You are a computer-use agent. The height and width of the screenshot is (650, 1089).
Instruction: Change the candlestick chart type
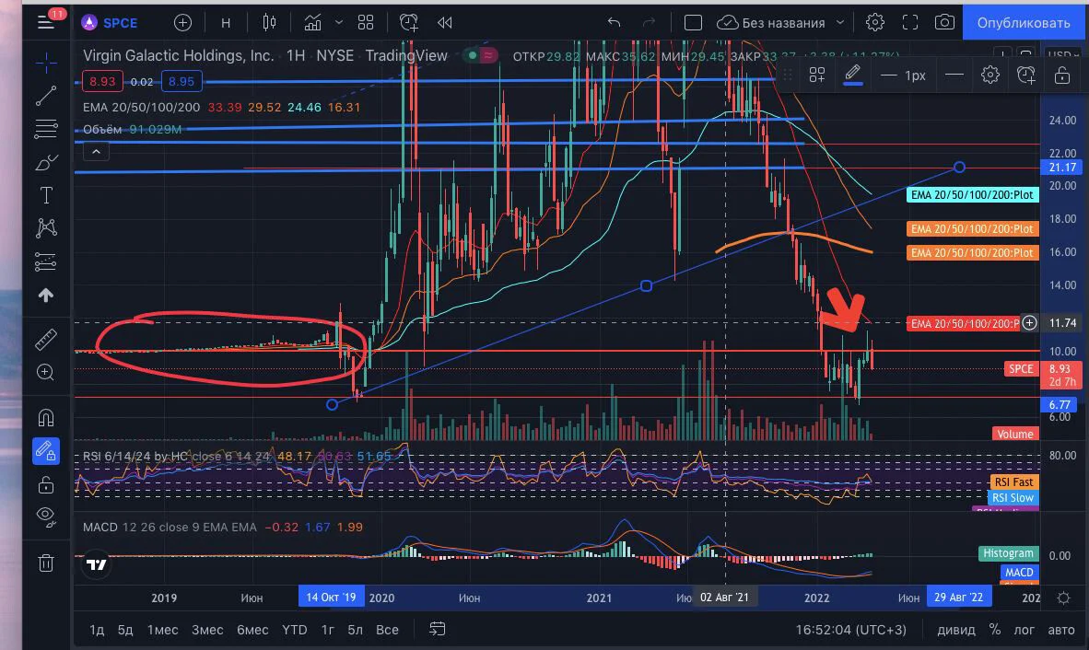tap(269, 23)
